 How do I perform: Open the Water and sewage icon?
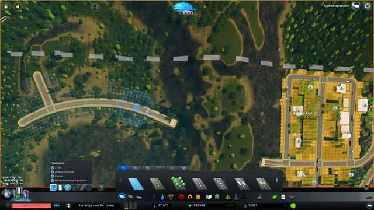pyautogui.click(x=162, y=197)
